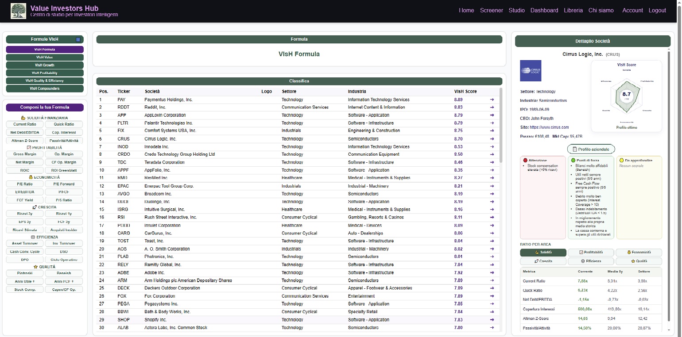Image resolution: width=682 pixels, height=337 pixels.
Task: Click the arrow on Cirrus Logic row
Action: coord(492,139)
